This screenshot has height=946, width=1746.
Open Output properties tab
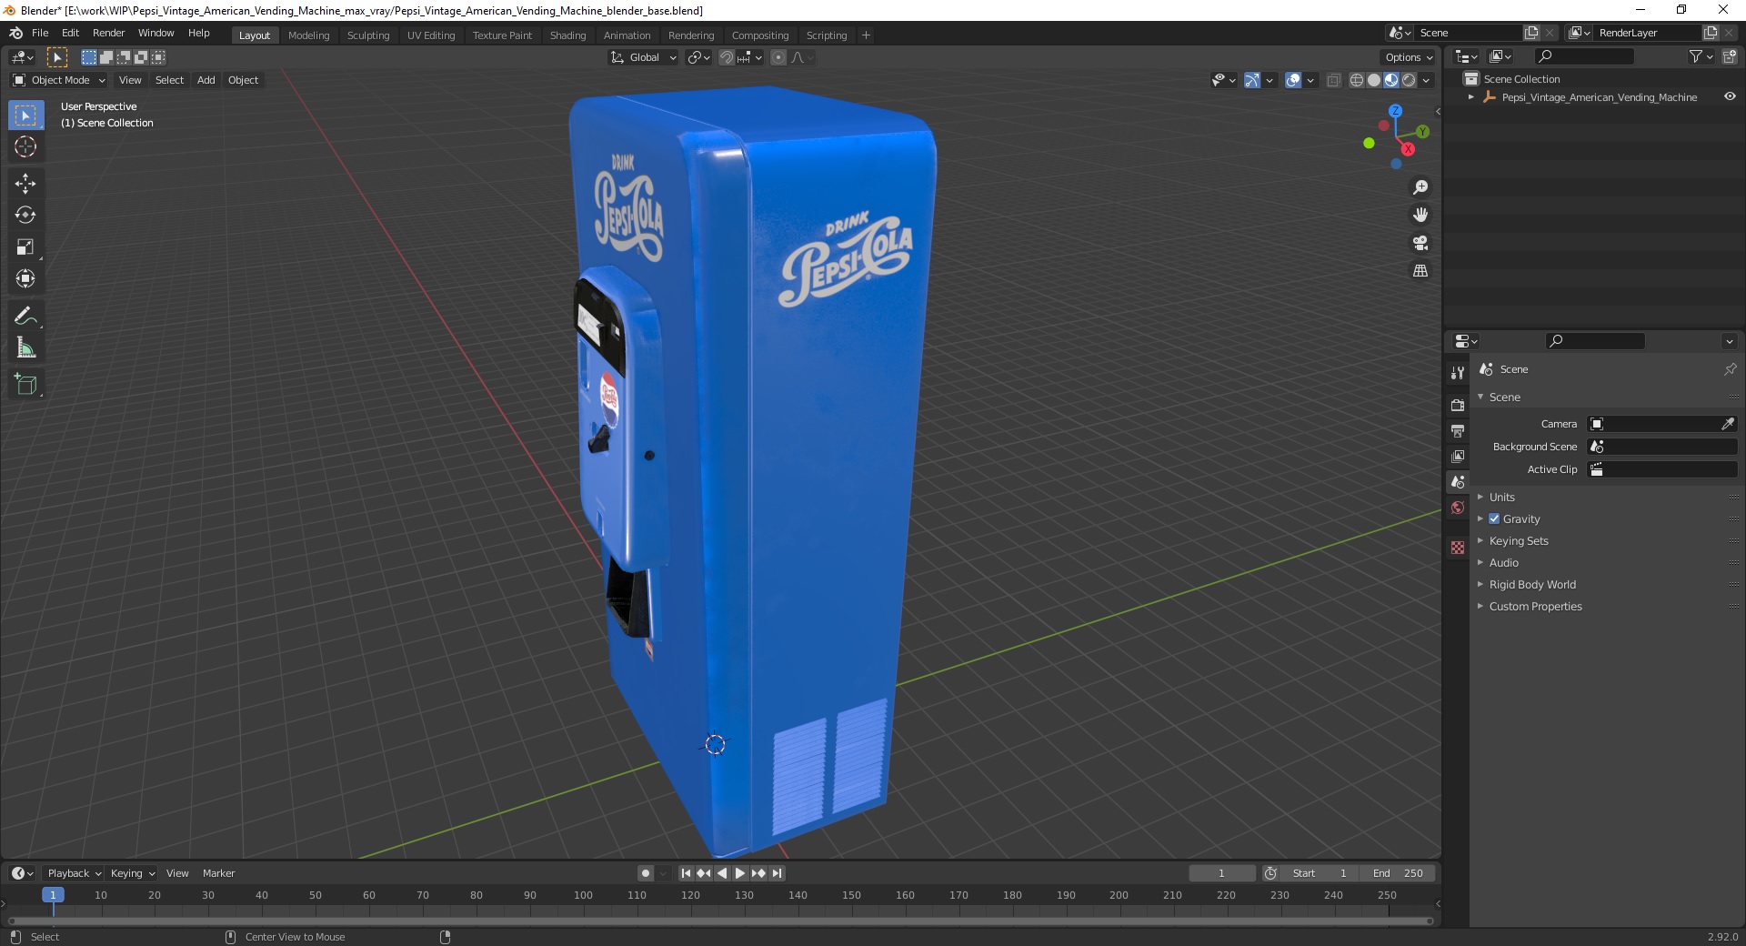click(x=1458, y=430)
